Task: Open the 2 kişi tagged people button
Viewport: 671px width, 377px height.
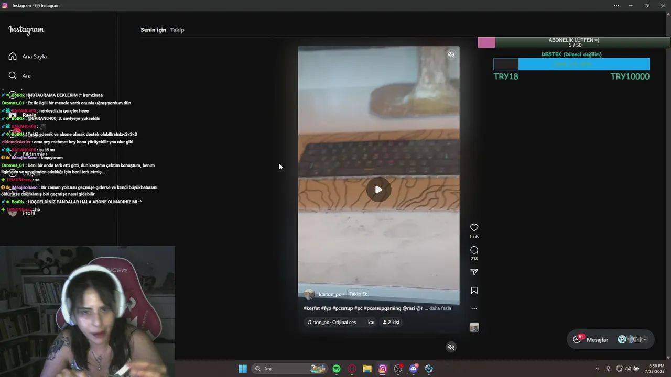Action: coord(391,323)
